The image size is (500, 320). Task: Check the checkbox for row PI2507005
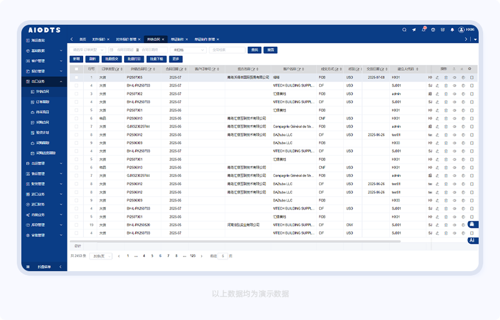pyautogui.click(x=76, y=77)
